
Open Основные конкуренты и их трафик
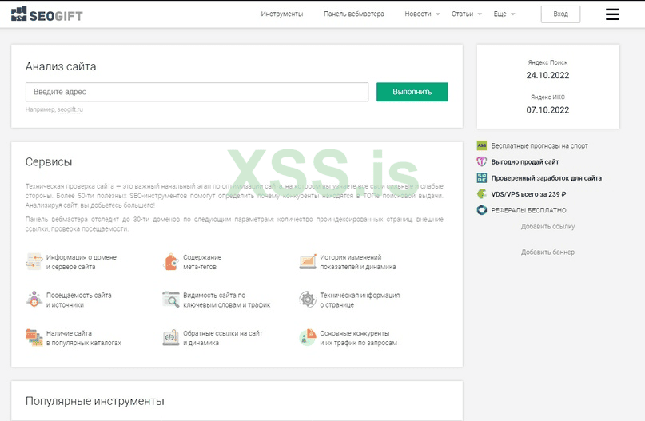(x=358, y=338)
